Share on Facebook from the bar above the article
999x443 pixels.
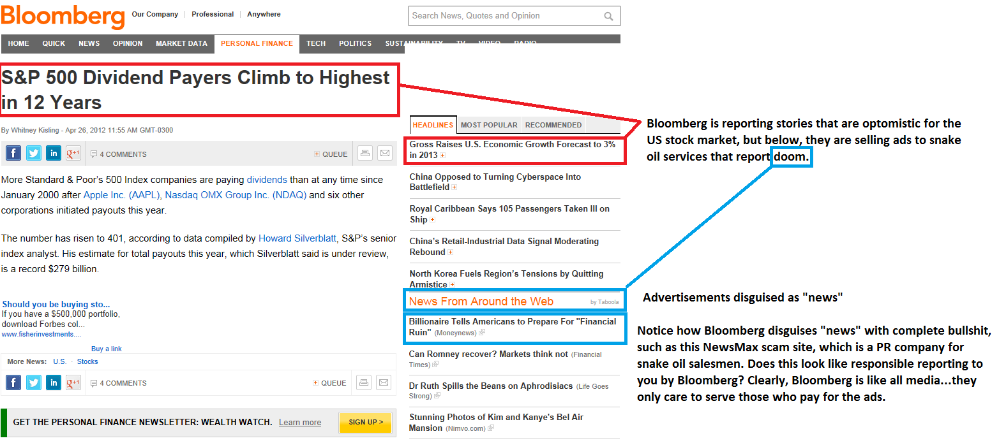[x=13, y=154]
